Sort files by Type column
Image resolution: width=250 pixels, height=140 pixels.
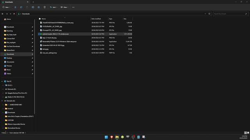tap(116, 19)
